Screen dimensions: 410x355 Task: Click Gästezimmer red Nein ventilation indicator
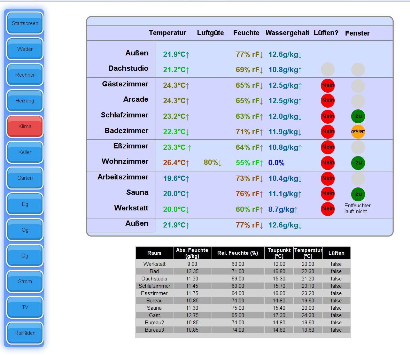click(328, 85)
